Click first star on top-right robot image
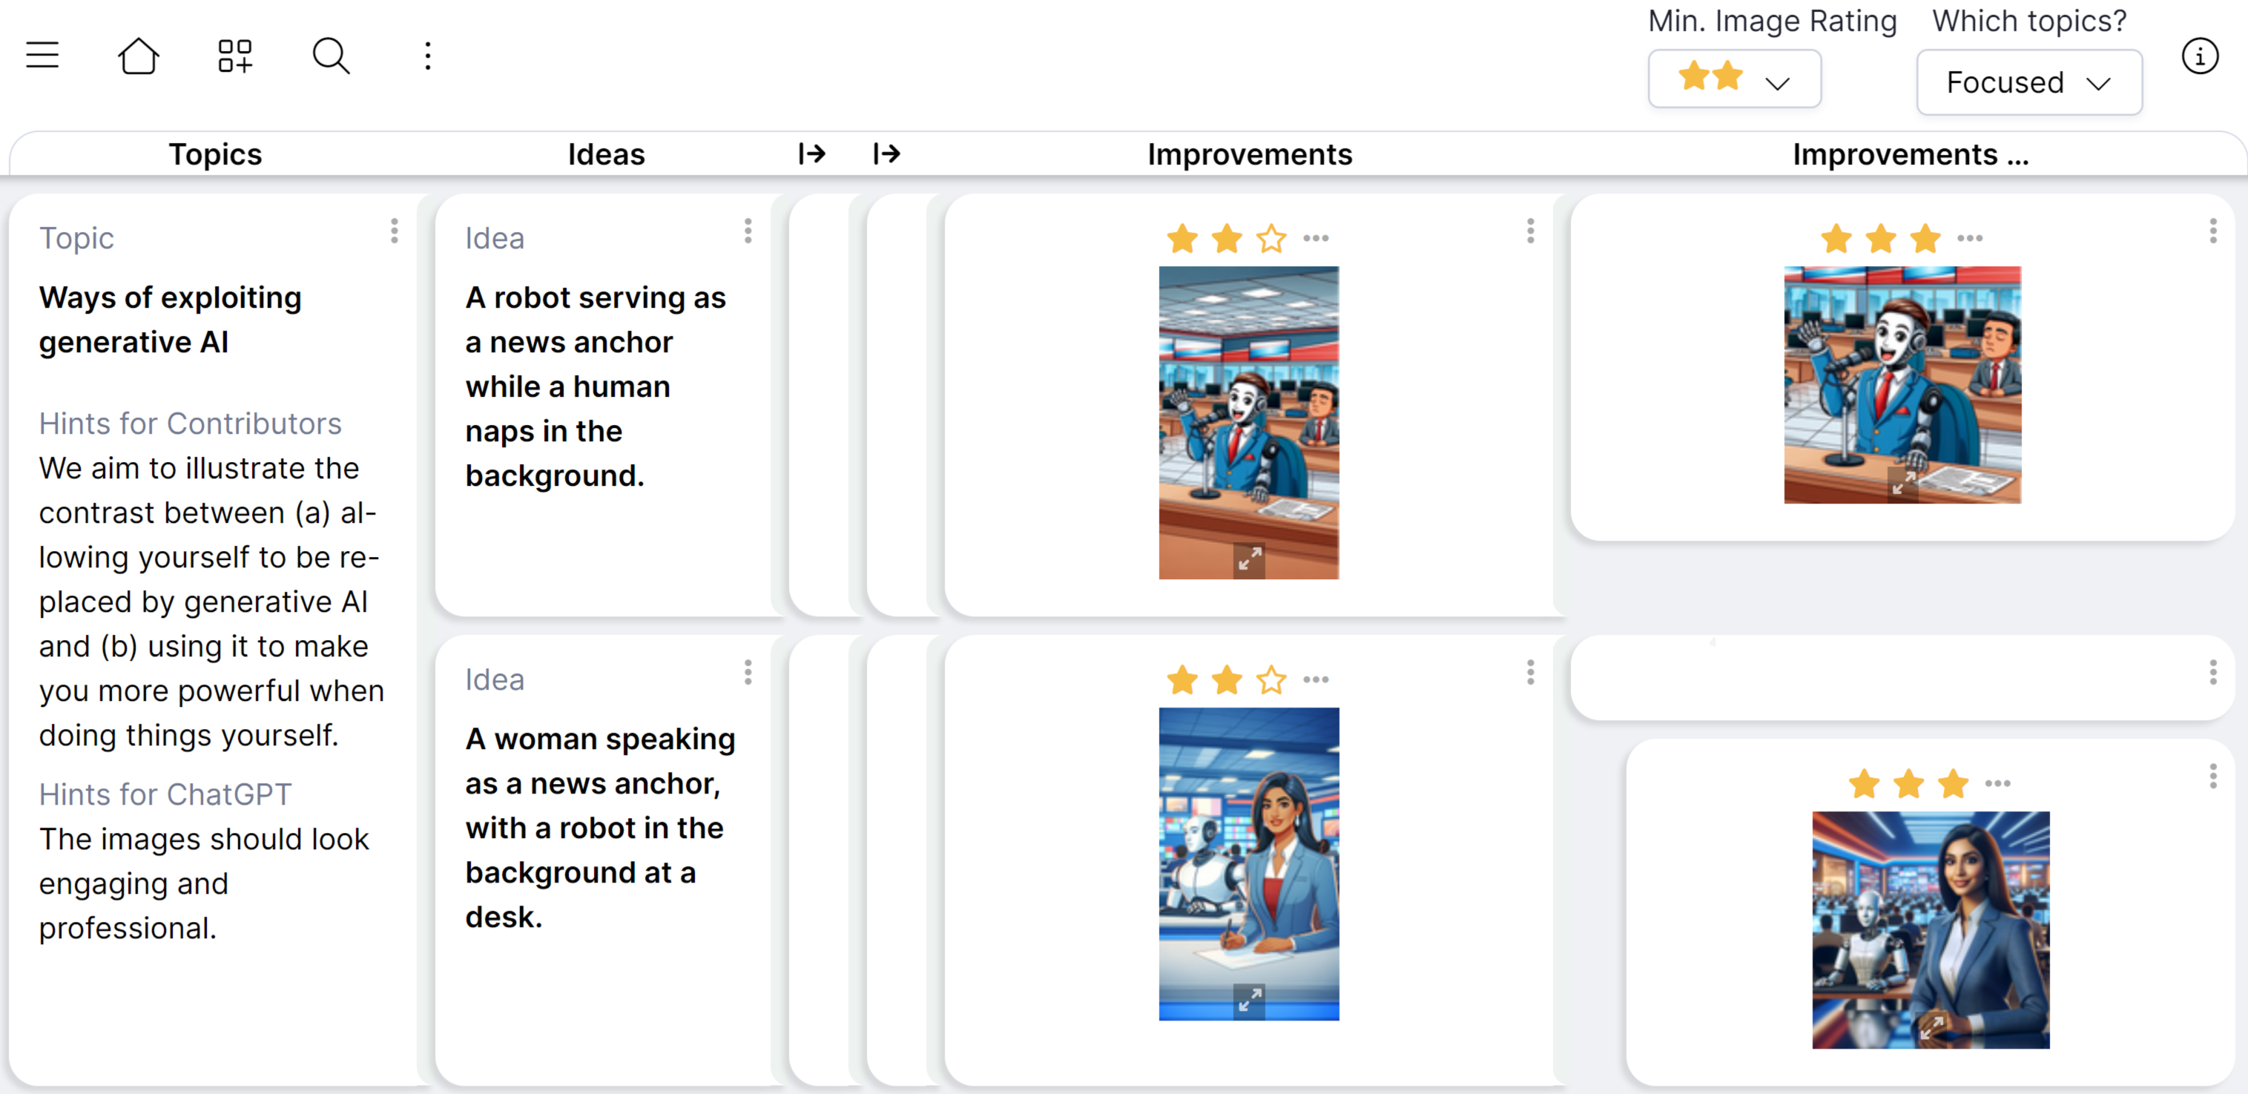 (1836, 238)
